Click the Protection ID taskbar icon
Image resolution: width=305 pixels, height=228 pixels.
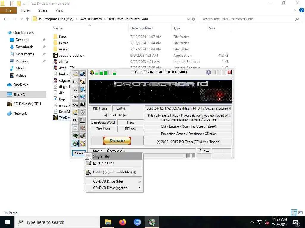[152, 222]
